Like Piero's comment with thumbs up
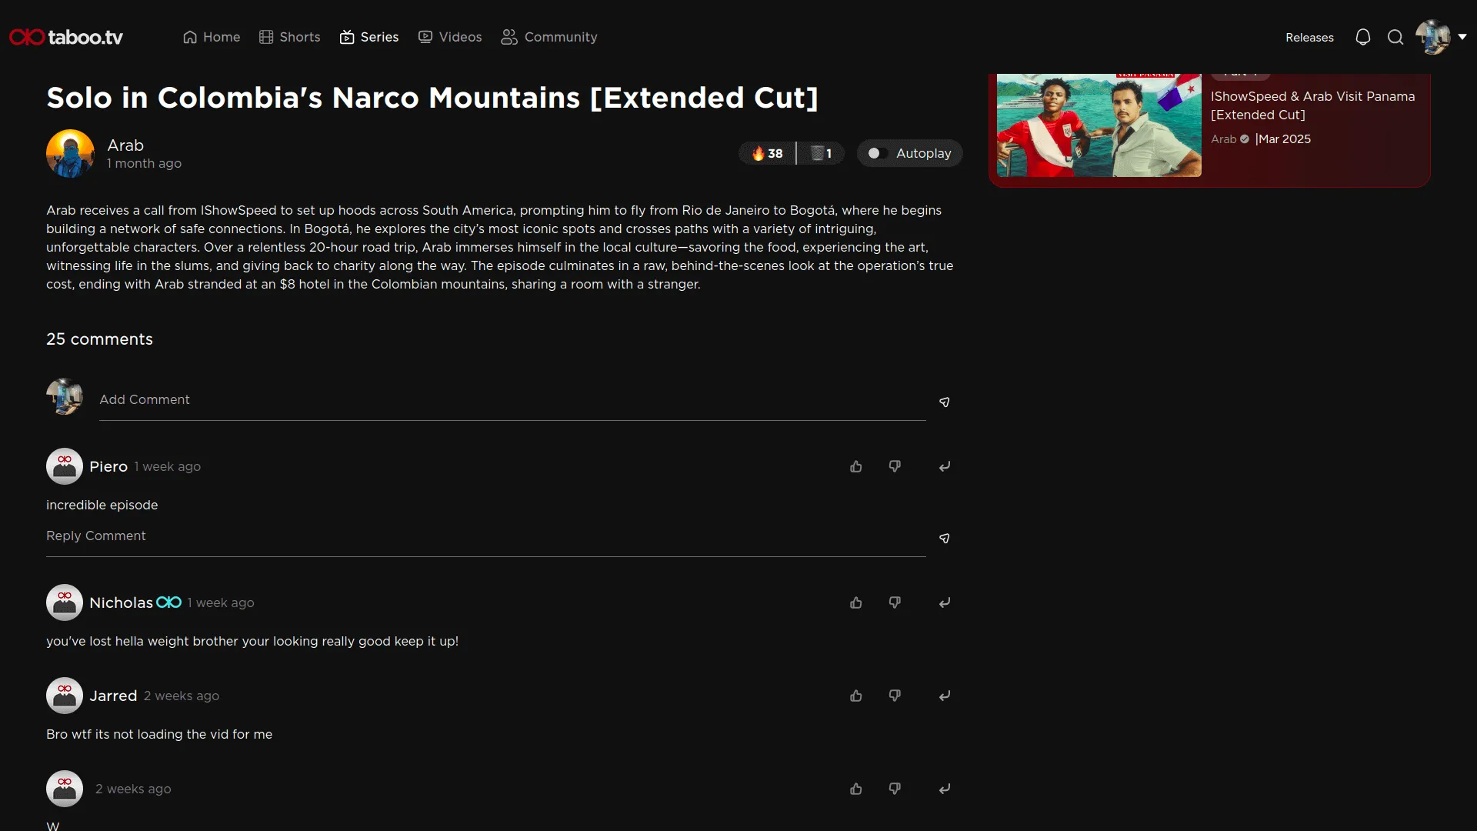 pyautogui.click(x=855, y=466)
